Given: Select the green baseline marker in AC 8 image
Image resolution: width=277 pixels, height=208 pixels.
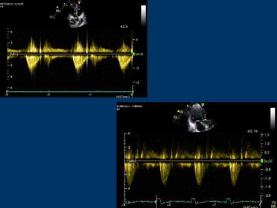Looking at the screenshot, I should coord(134,54).
